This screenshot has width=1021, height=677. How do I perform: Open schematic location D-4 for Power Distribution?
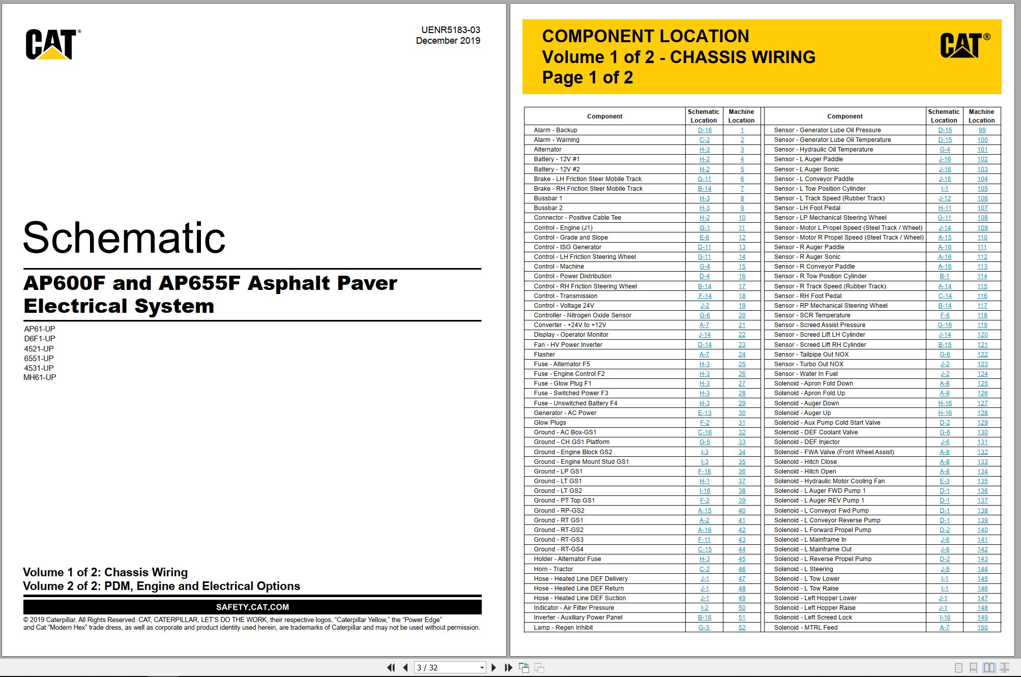(x=705, y=276)
